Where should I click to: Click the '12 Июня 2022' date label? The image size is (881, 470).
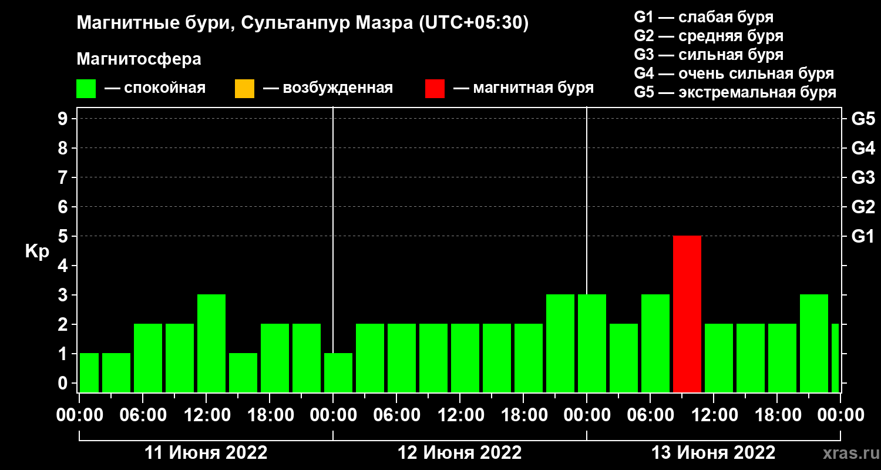tap(460, 453)
